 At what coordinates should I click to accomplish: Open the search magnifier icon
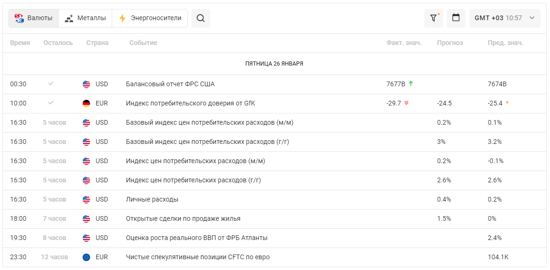coord(200,18)
